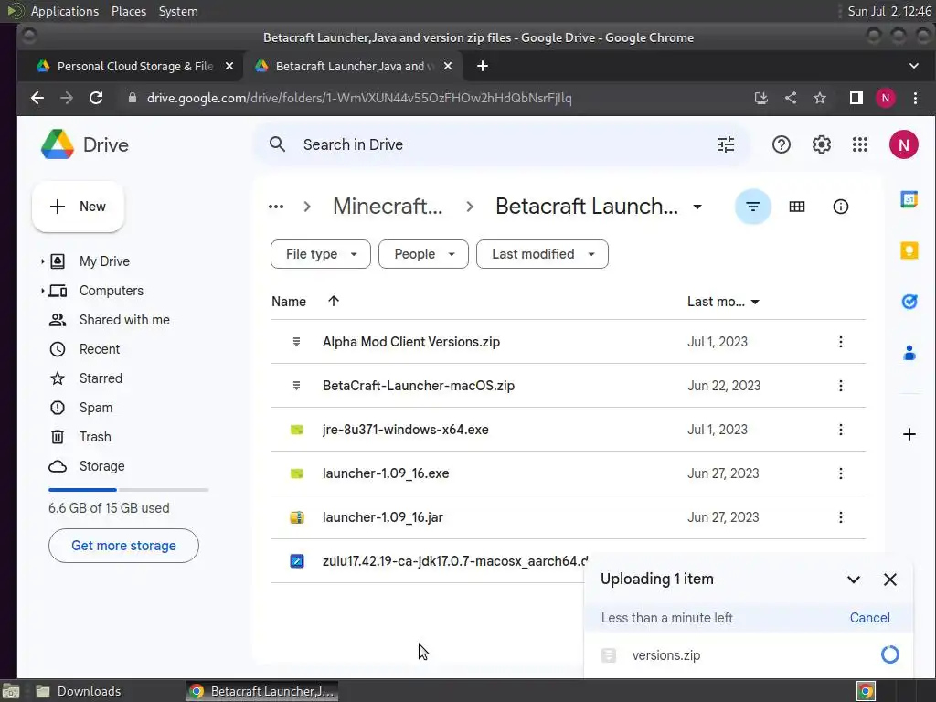Screen dimensions: 936x702
Task: Open Storage section
Action: tap(101, 466)
